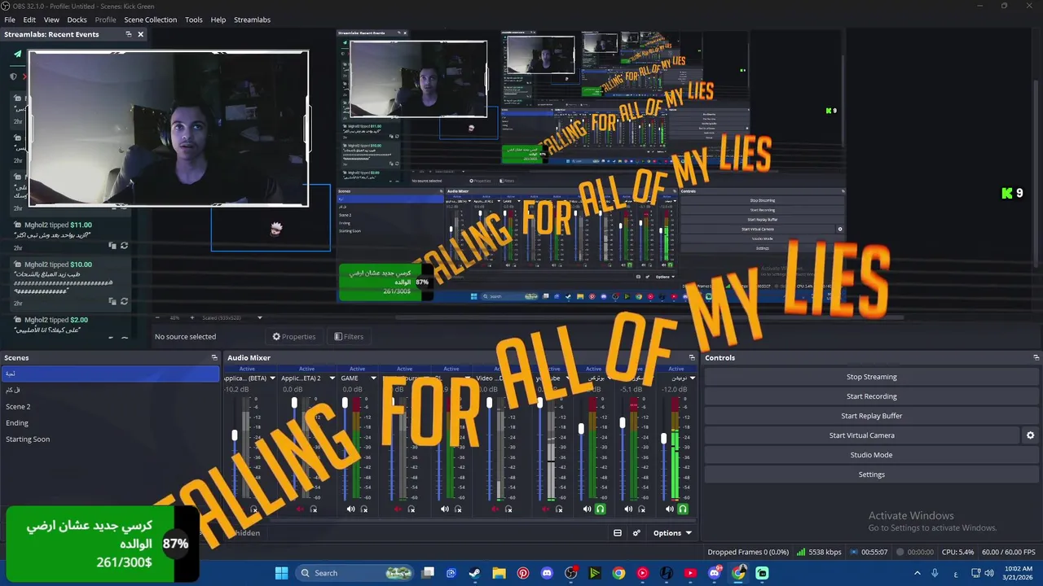The image size is (1043, 586).
Task: Open Windows Start menu
Action: click(281, 573)
